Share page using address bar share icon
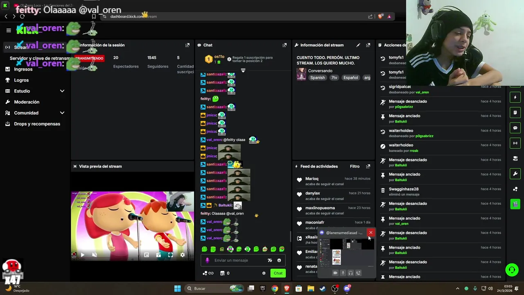Image resolution: width=524 pixels, height=295 pixels. [370, 16]
